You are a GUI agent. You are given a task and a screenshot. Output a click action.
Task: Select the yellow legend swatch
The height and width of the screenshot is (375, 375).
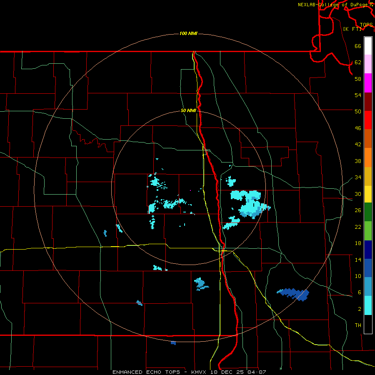click(368, 194)
